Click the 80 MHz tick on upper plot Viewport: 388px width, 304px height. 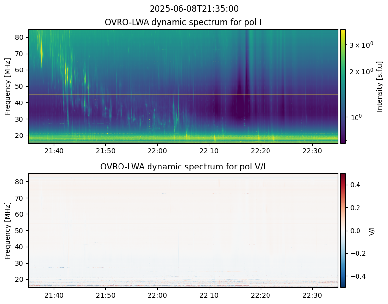21,37
